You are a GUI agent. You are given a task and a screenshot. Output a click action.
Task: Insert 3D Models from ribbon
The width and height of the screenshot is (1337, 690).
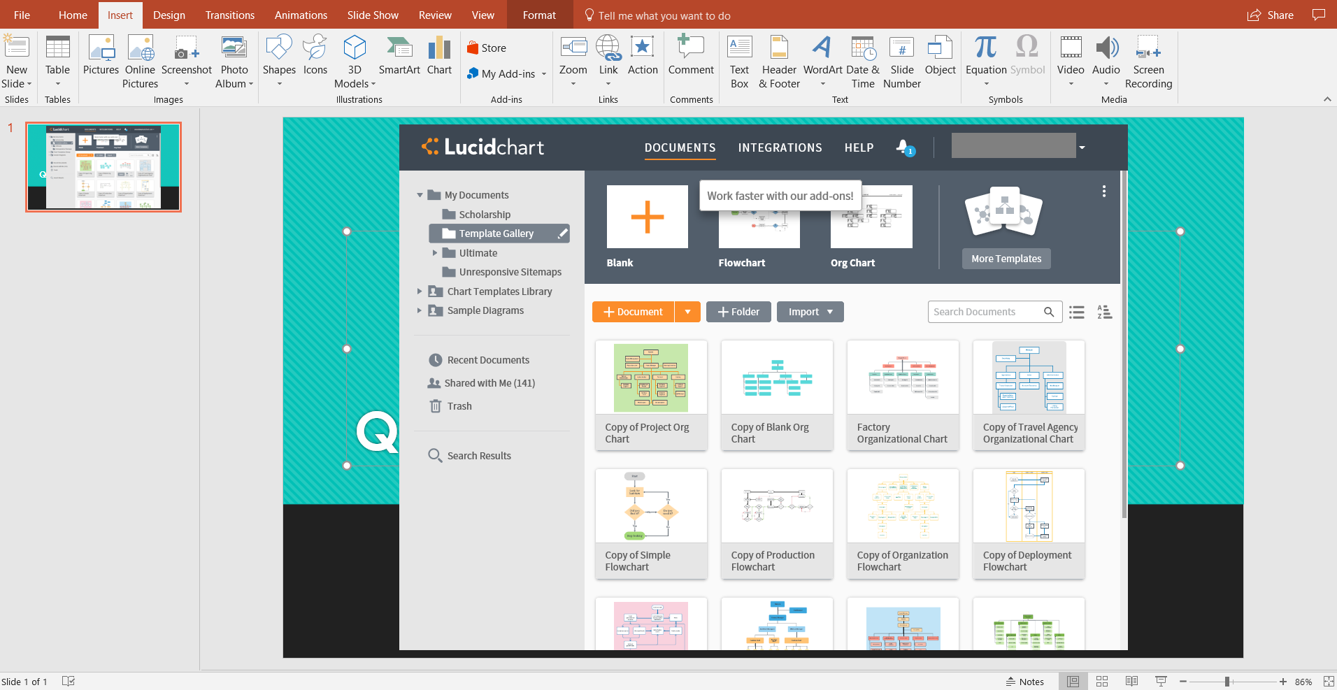355,62
